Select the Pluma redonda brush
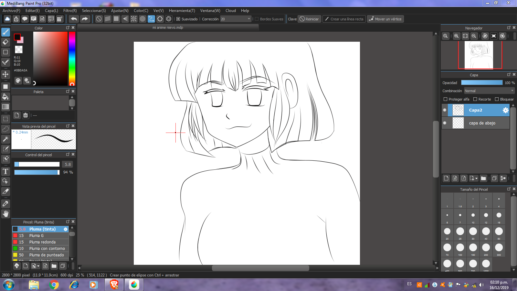This screenshot has height=291, width=517. pos(40,242)
